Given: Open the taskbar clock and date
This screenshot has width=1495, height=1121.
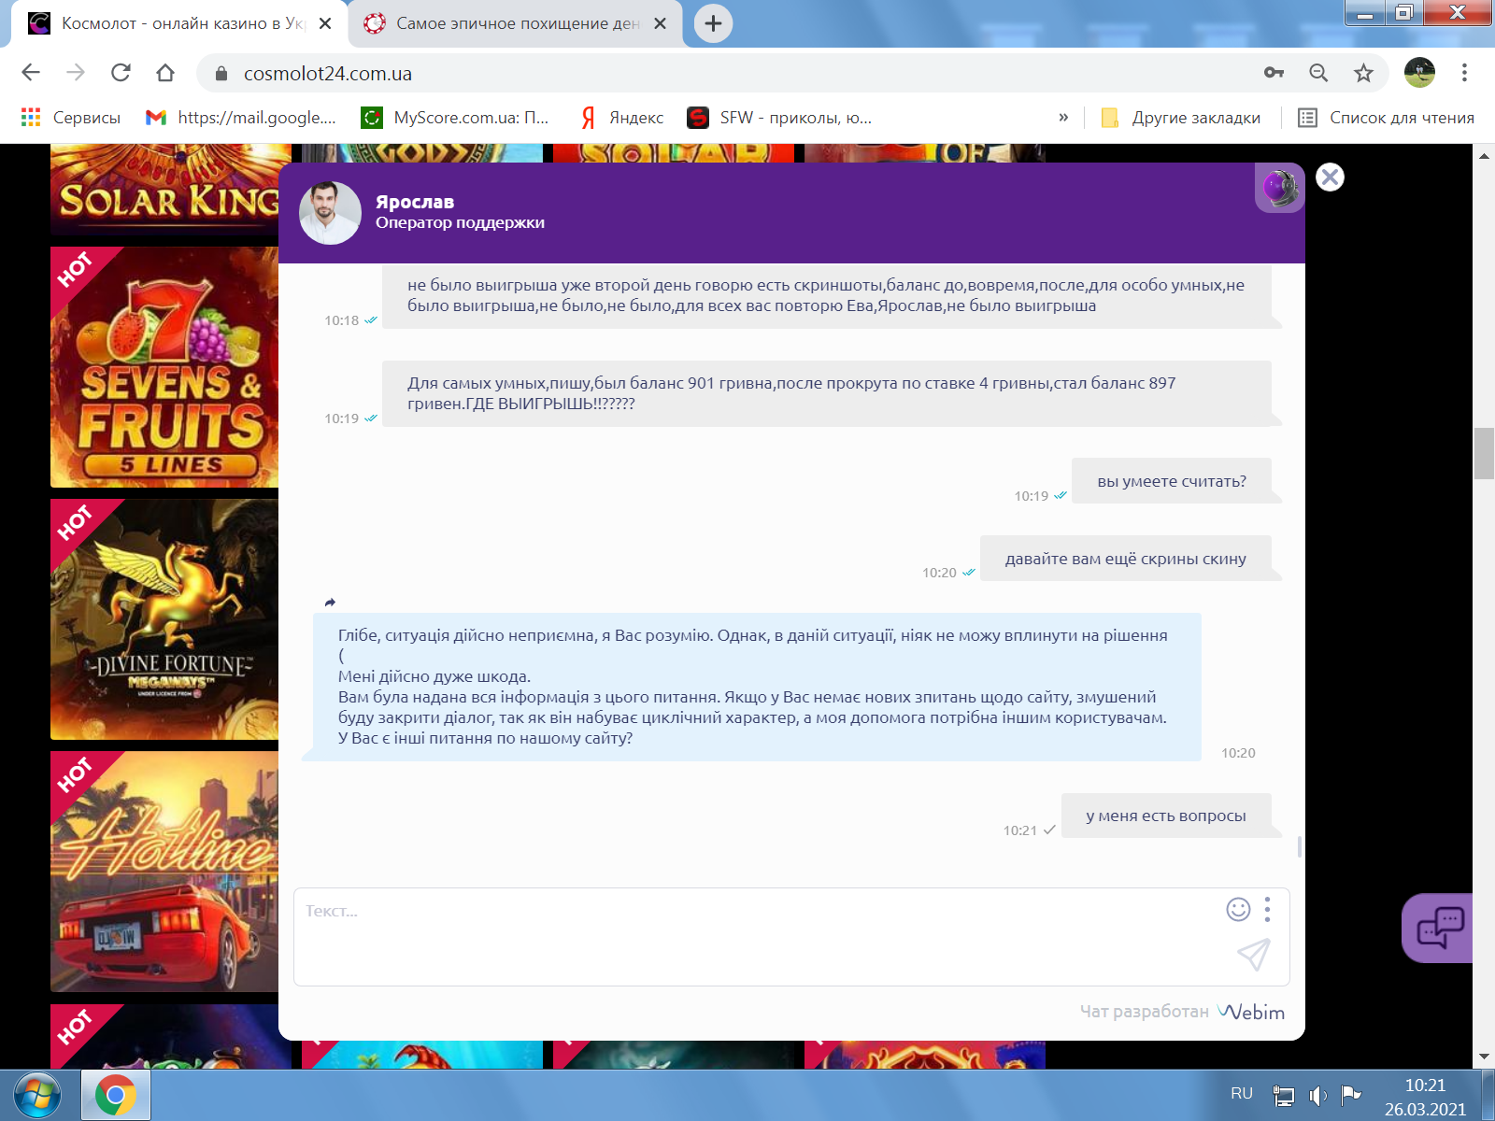Looking at the screenshot, I should pos(1425,1097).
